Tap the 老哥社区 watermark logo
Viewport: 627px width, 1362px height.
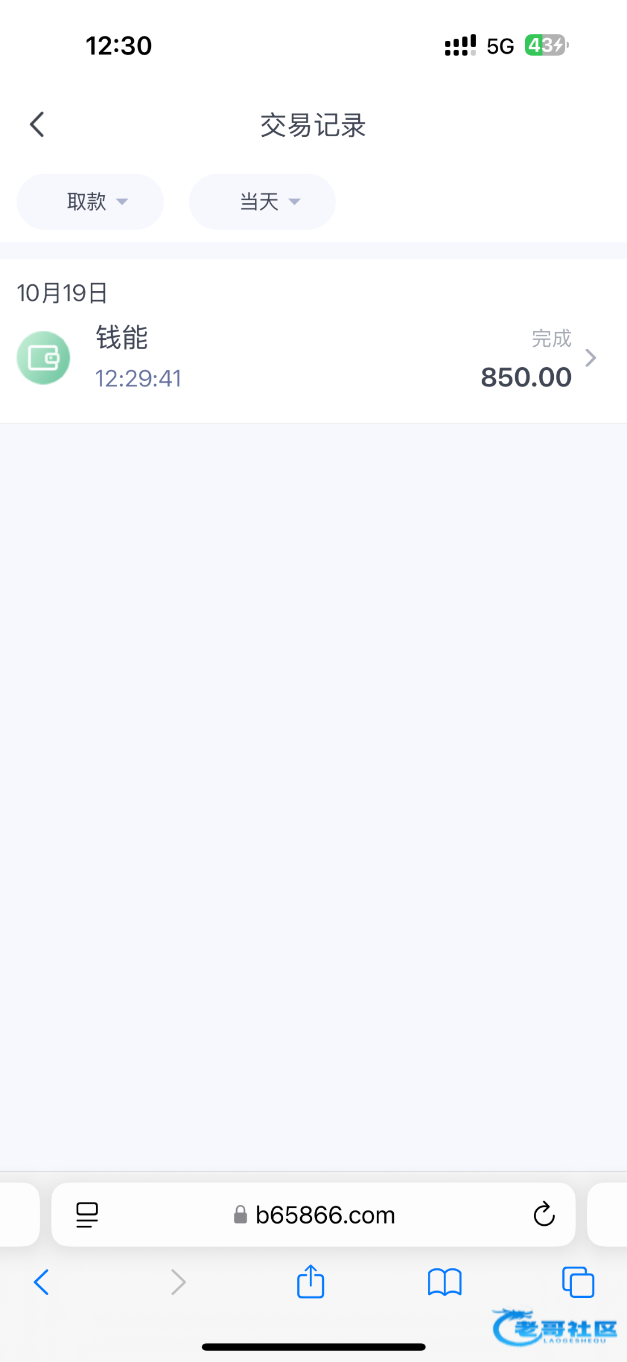tap(554, 1328)
